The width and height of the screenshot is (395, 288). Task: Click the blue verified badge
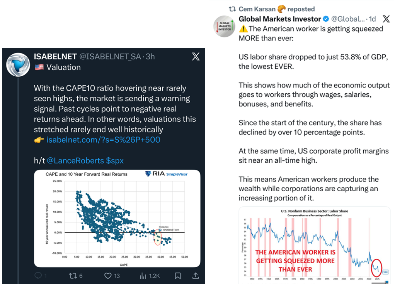326,19
